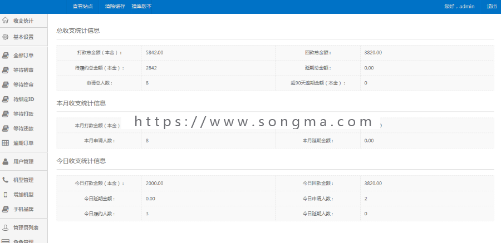Click the mobile device icon beside 增加机型
The height and width of the screenshot is (243, 501).
pyautogui.click(x=5, y=195)
